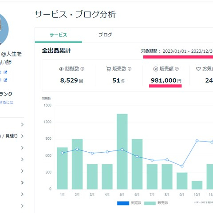Expand the dark highlighted sidebar chevron
Screen dimensions: 213x213
pyautogui.click(x=22, y=183)
